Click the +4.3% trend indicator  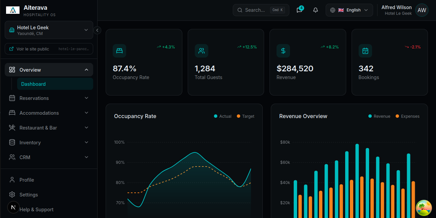[166, 47]
